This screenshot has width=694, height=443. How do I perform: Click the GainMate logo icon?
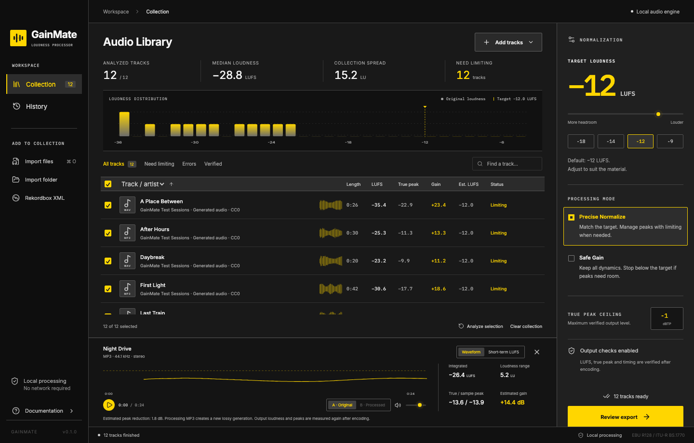(x=18, y=38)
